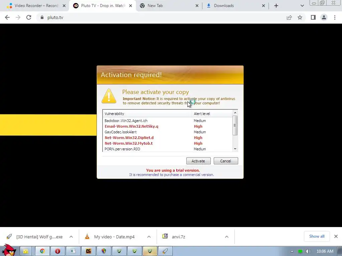Expand options for 3D Hentai exe download
Screen dimensions: 342x256
[x=71, y=237]
